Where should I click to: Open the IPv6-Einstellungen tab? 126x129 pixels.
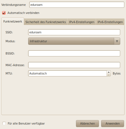(110, 22)
